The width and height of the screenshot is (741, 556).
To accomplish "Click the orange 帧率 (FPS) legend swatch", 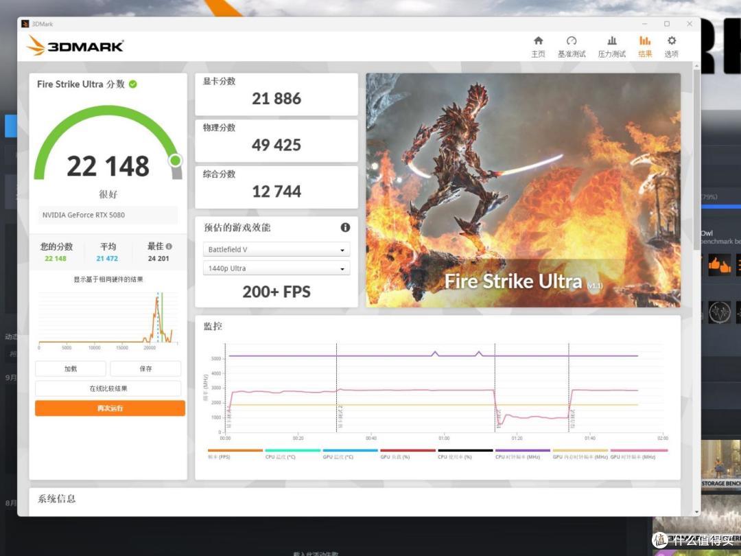I will coord(235,450).
